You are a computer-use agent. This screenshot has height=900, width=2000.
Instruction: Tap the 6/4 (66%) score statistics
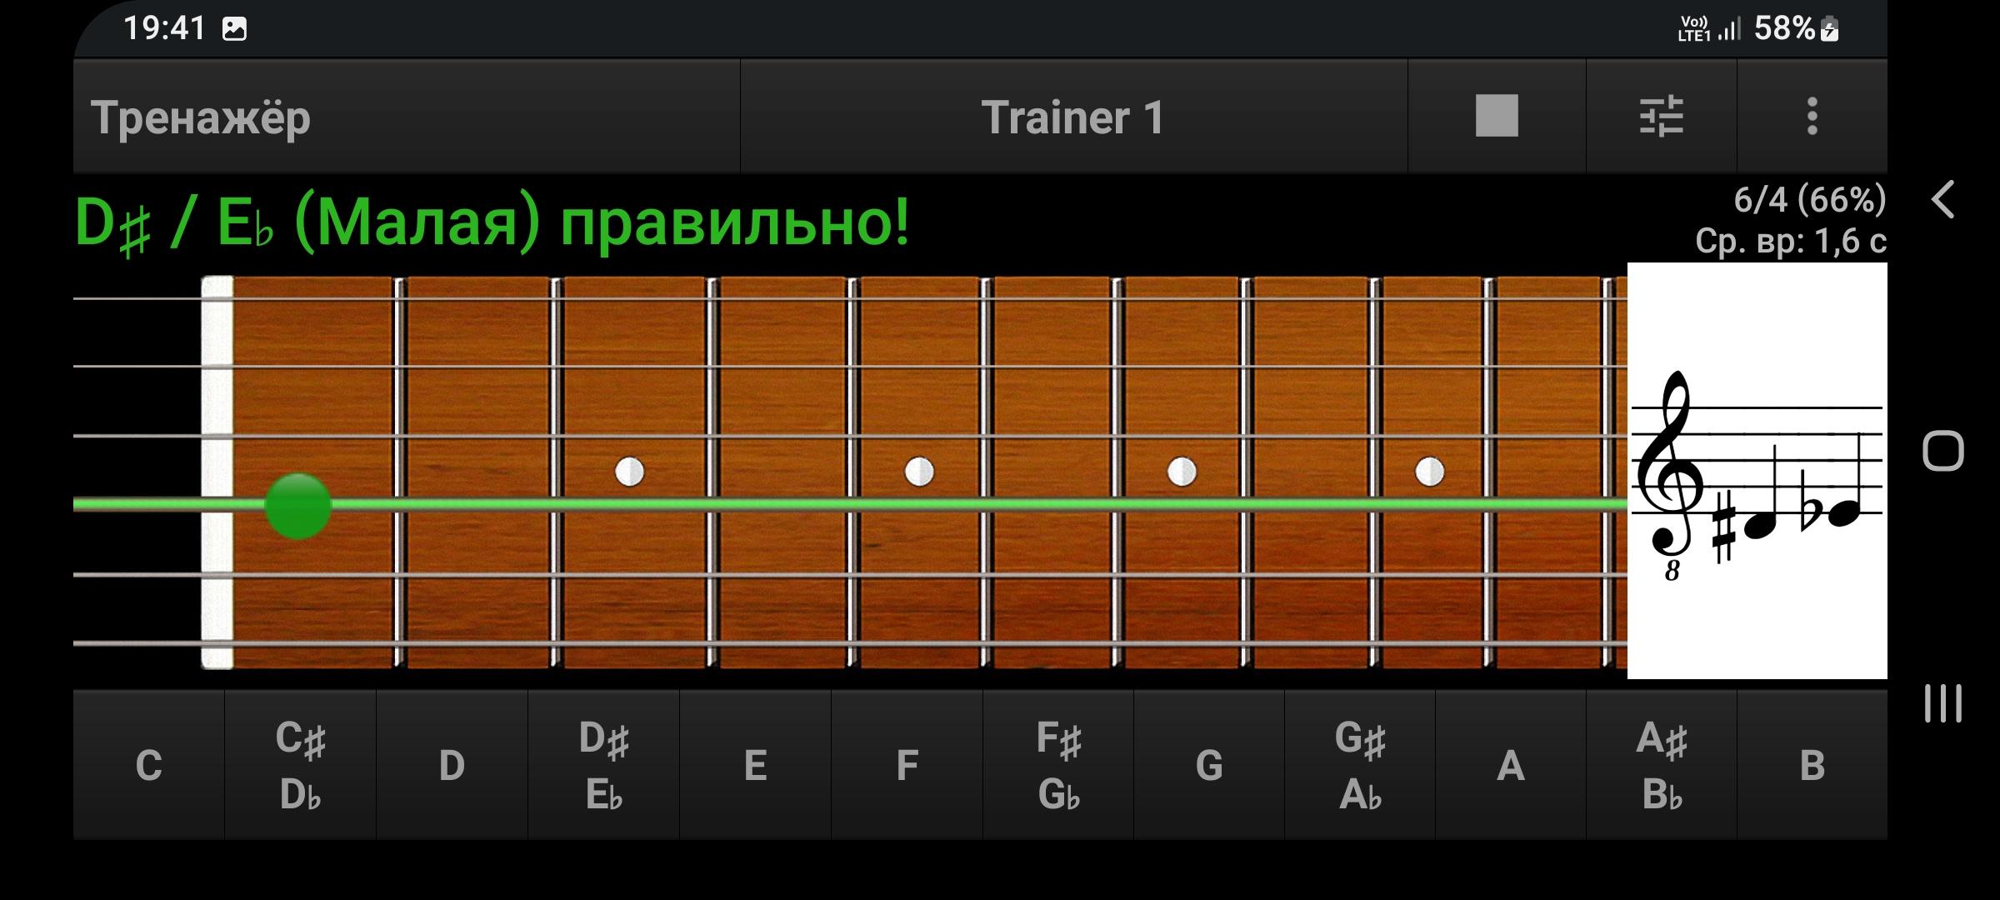[x=1810, y=200]
